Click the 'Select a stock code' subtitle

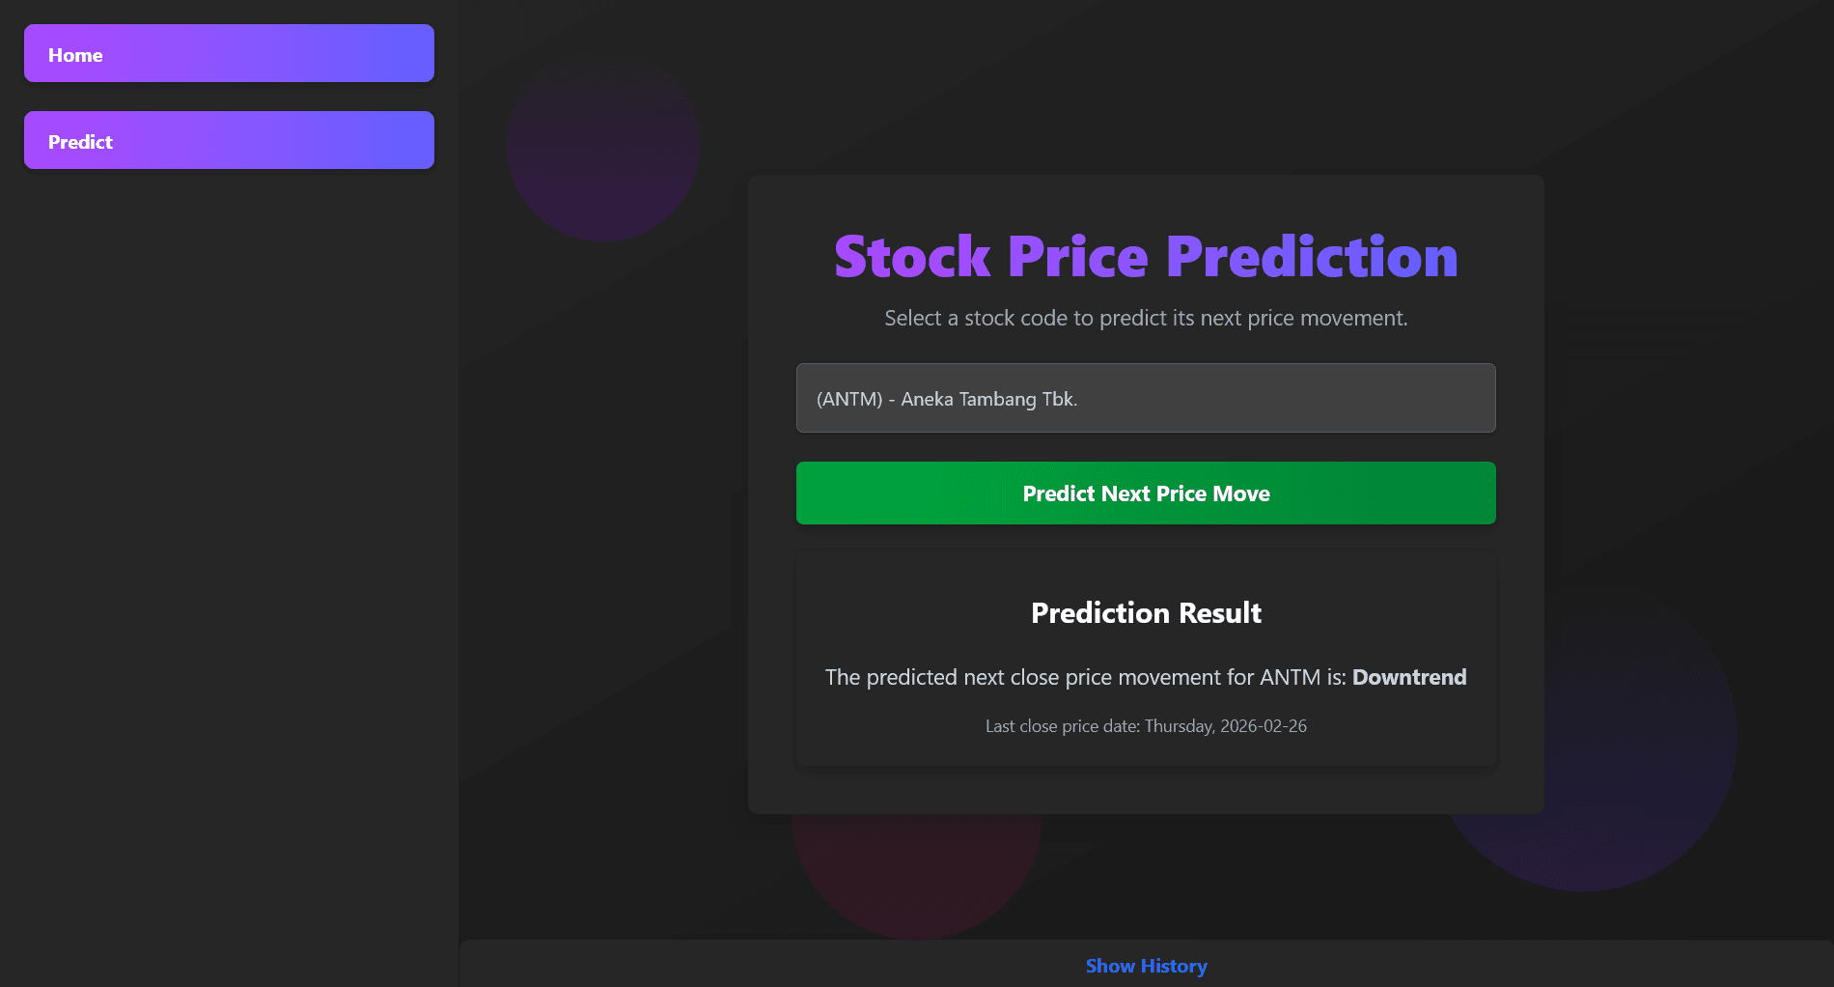pyautogui.click(x=1145, y=319)
